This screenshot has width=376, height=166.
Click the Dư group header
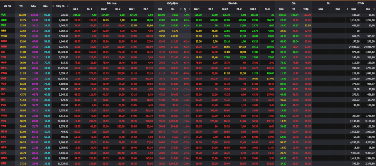click(329, 3)
